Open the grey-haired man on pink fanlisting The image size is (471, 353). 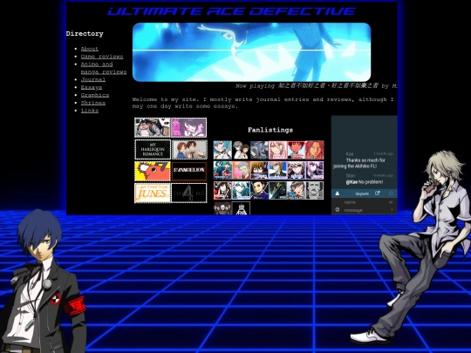(x=241, y=170)
